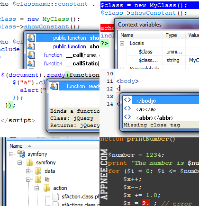199x206 pixels.
Task: Click the green highlighted '?>' closing tag
Action: 104,43
